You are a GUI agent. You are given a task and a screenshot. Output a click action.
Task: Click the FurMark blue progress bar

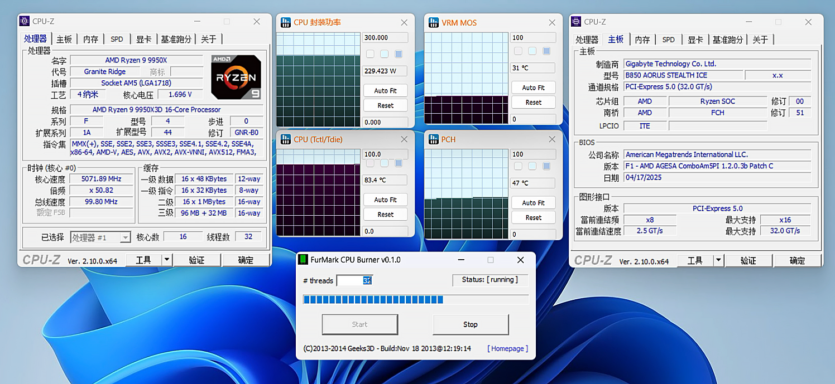click(x=373, y=300)
